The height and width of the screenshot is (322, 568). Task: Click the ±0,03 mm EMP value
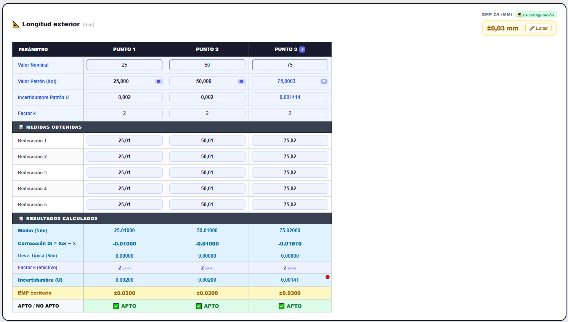[503, 28]
